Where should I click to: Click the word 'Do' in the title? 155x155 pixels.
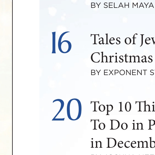coord(118,125)
